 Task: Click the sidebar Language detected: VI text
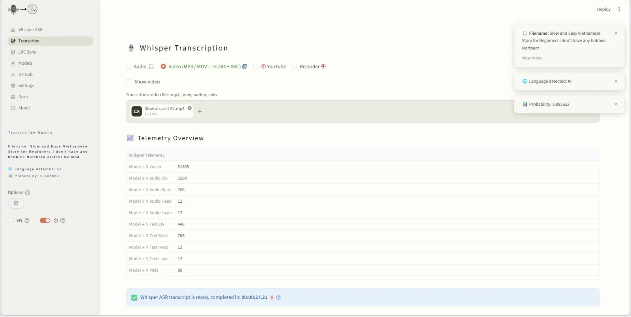(38, 169)
